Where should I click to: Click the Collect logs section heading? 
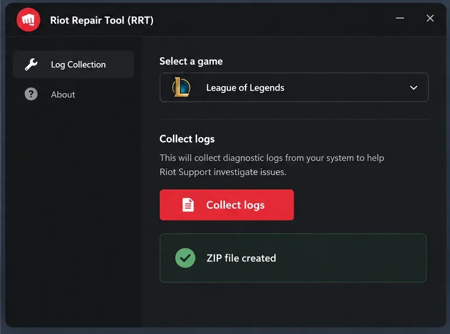tap(187, 139)
